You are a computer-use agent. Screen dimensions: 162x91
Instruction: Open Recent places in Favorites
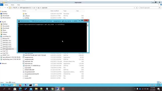[x=6, y=18]
